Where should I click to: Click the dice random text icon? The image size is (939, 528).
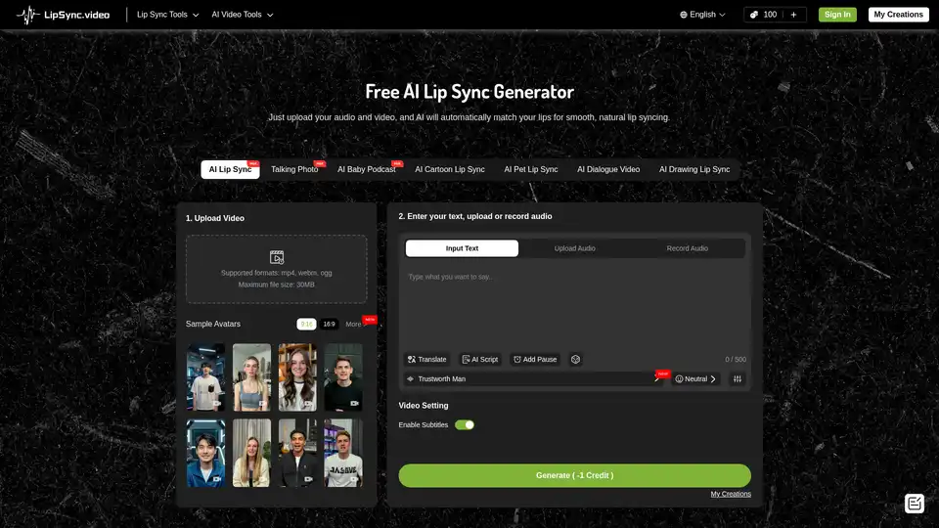[576, 360]
